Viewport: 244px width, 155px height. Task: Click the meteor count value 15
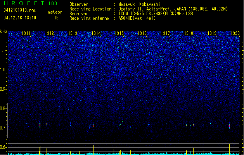point(56,18)
